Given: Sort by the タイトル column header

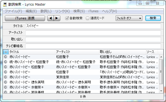Looking at the screenshot, I should 32,52.
